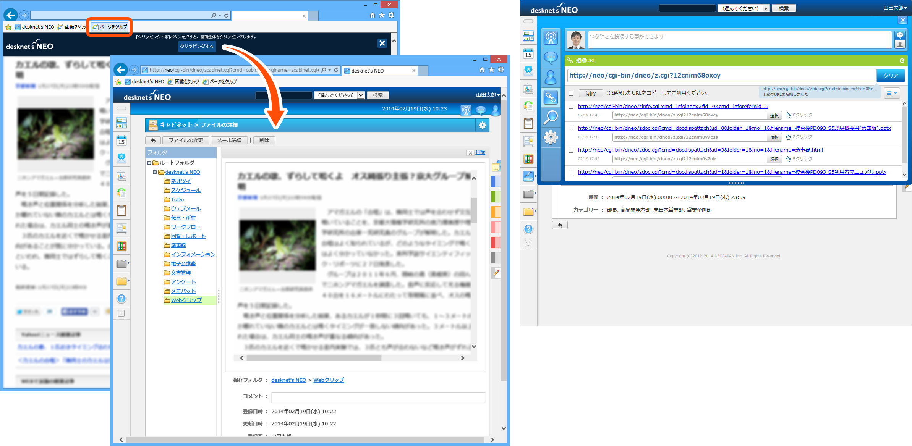Image resolution: width=912 pixels, height=446 pixels.
Task: Click the コメント input field
Action: [x=378, y=398]
